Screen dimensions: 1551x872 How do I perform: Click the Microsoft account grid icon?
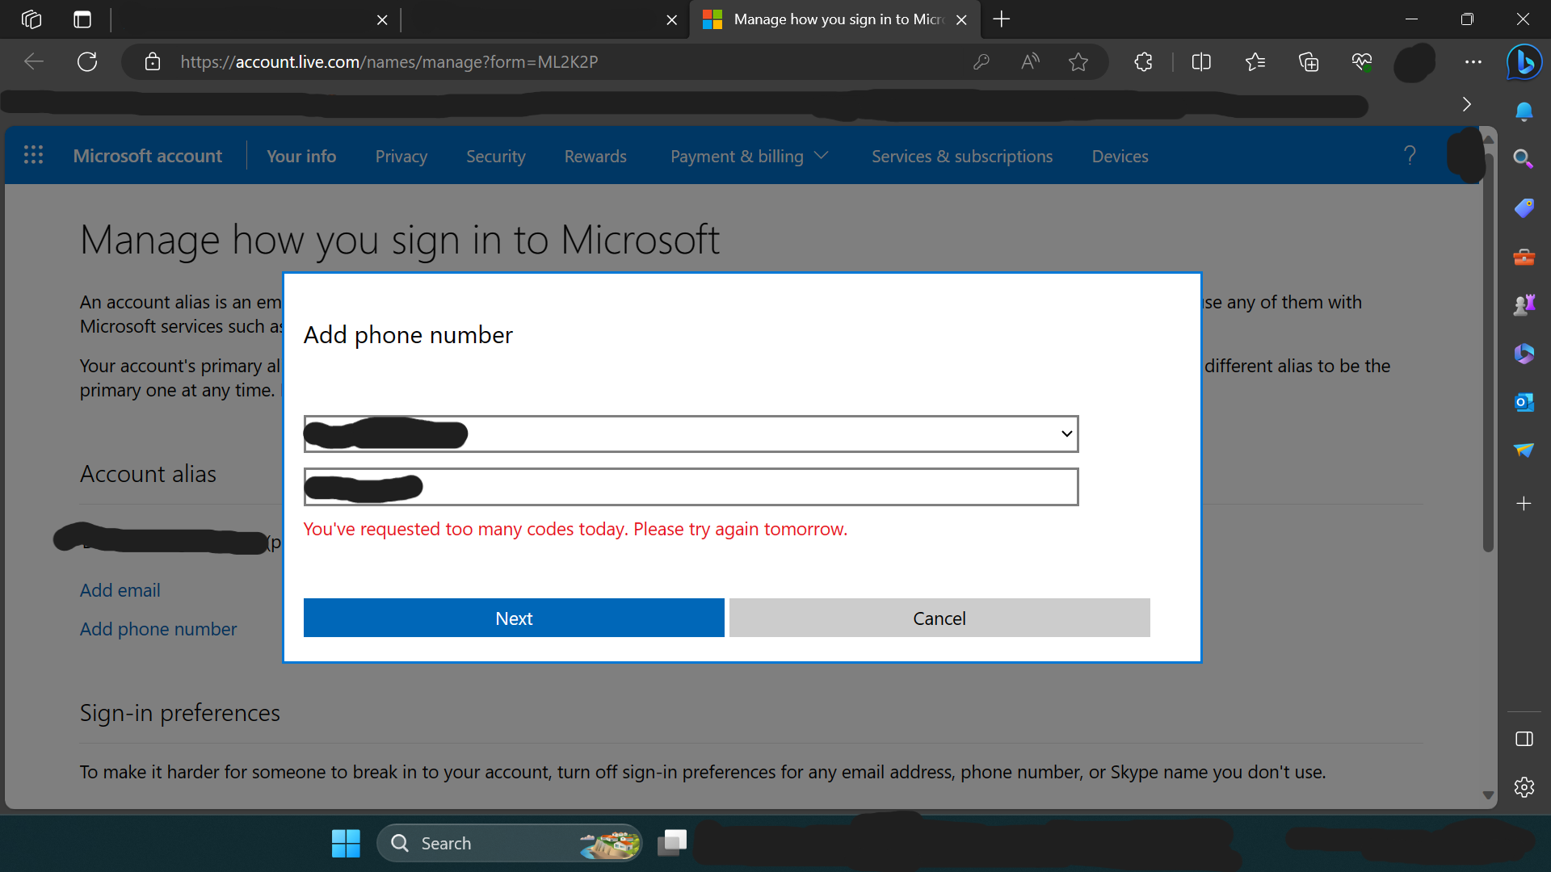pyautogui.click(x=31, y=156)
